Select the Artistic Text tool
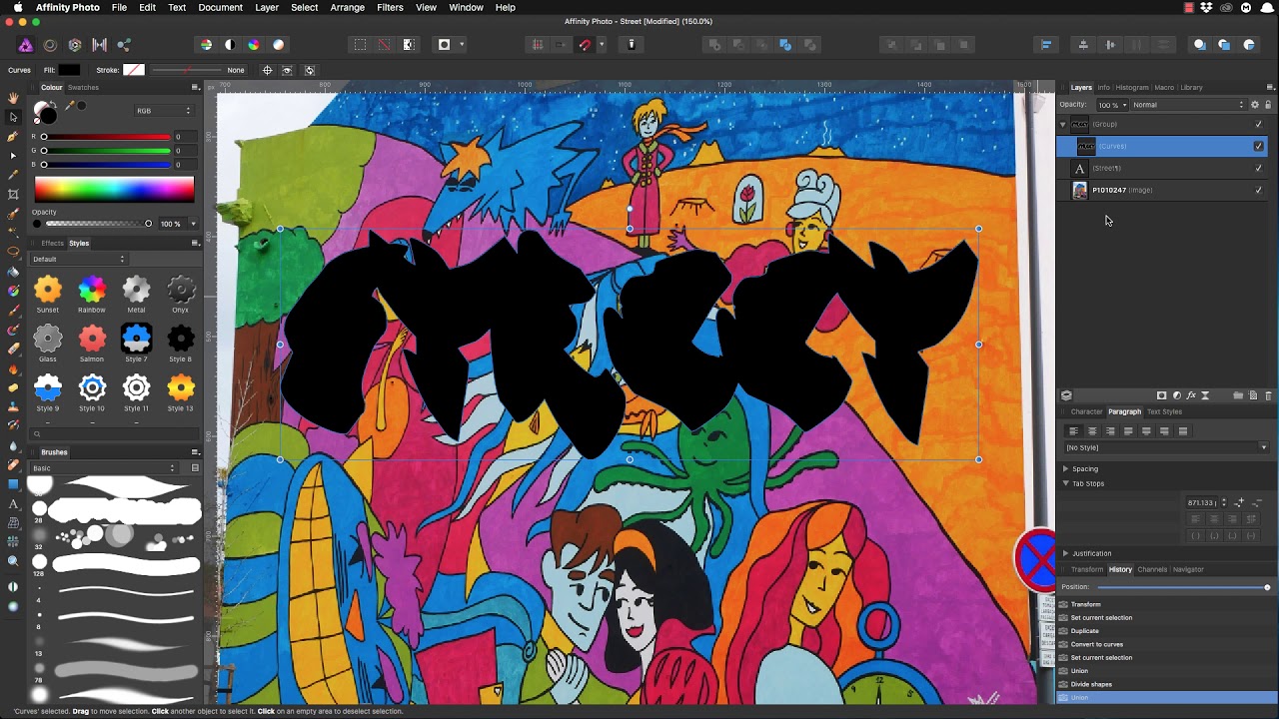Image resolution: width=1279 pixels, height=719 pixels. pyautogui.click(x=13, y=503)
